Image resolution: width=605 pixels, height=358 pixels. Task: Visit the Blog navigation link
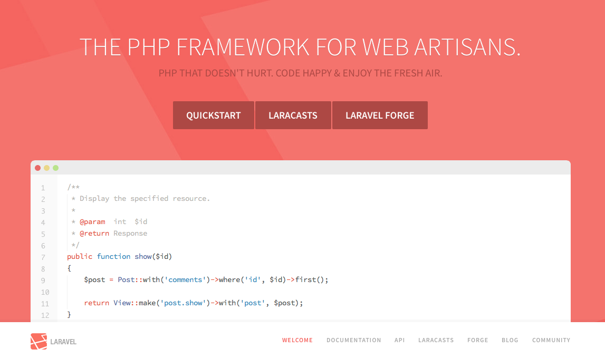pos(510,340)
